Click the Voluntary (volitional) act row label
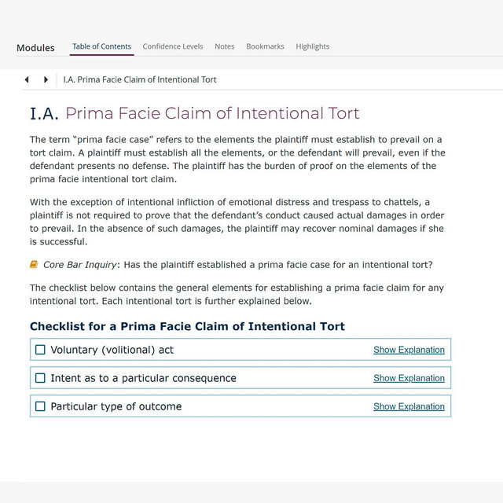Screen dimensions: 503x503 point(112,350)
